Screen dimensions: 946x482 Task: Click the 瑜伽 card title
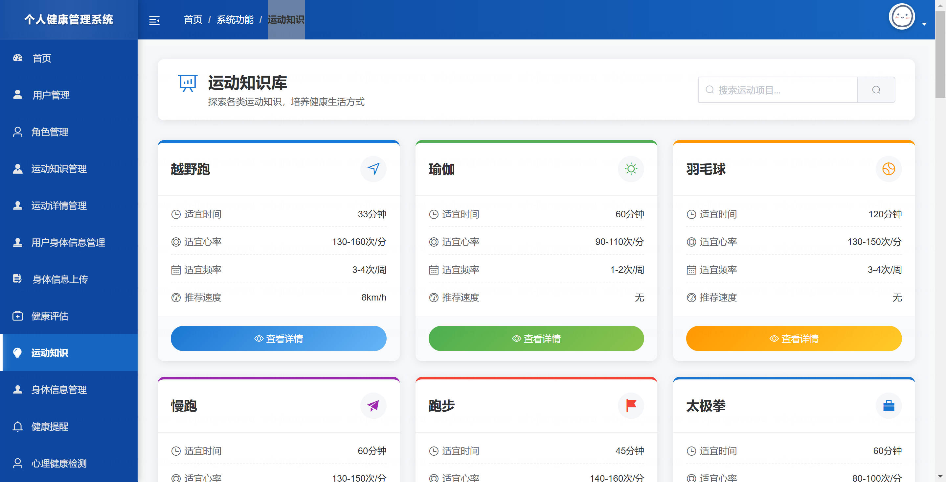tap(441, 169)
